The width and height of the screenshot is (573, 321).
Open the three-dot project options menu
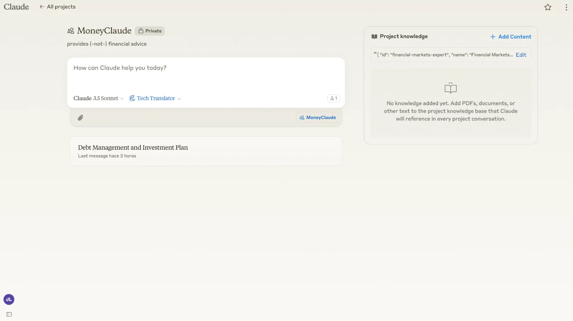[x=566, y=7]
